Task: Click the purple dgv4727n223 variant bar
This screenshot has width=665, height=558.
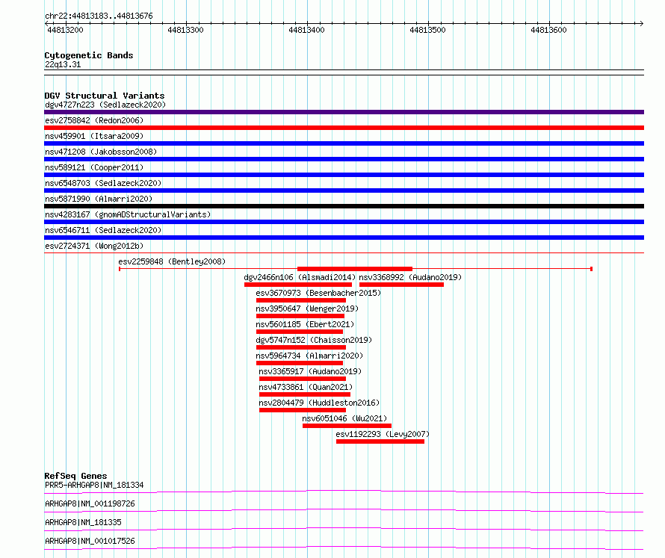Action: click(x=344, y=112)
